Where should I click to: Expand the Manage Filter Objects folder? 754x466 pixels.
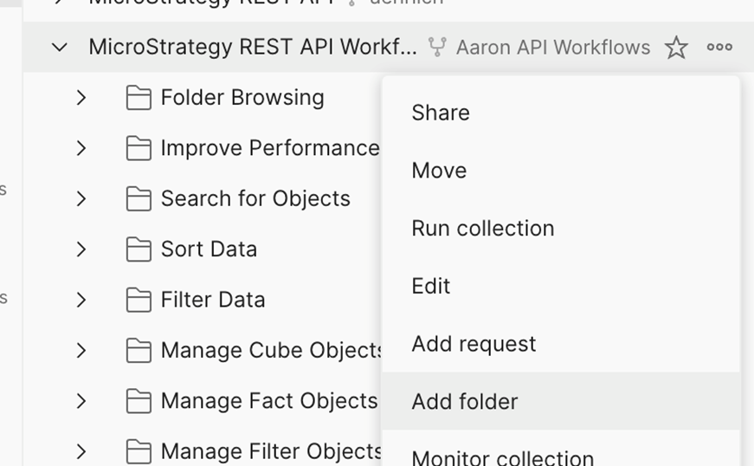click(81, 451)
